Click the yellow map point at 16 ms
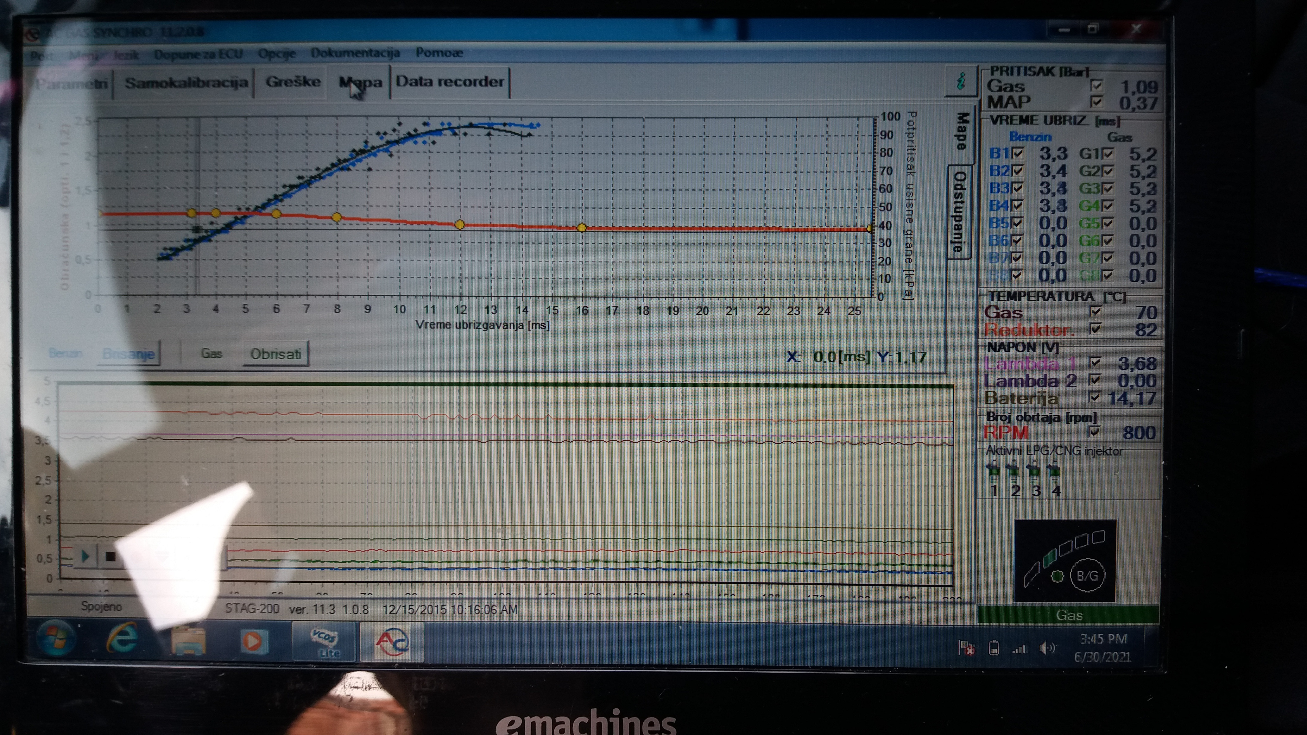 coord(582,228)
